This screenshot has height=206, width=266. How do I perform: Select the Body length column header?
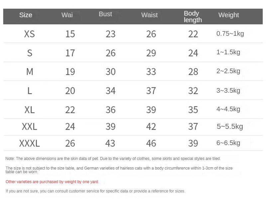pyautogui.click(x=193, y=17)
